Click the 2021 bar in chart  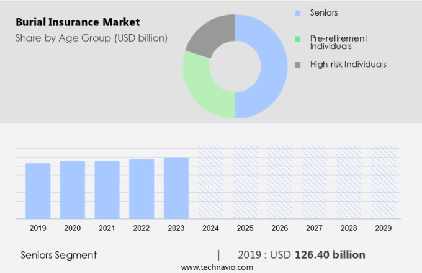click(107, 189)
